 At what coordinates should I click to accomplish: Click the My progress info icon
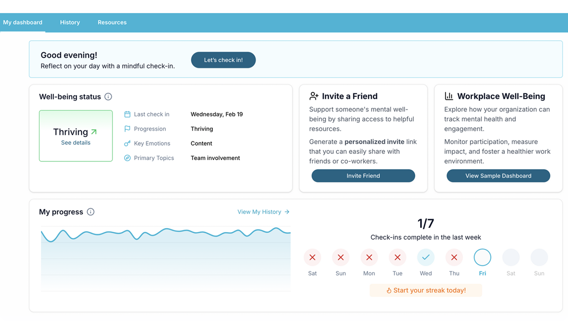point(91,212)
